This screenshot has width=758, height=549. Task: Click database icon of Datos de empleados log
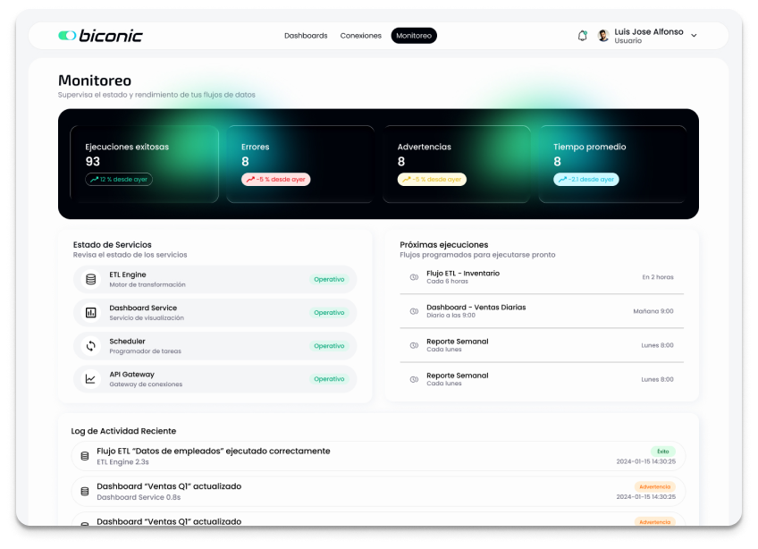tap(85, 456)
